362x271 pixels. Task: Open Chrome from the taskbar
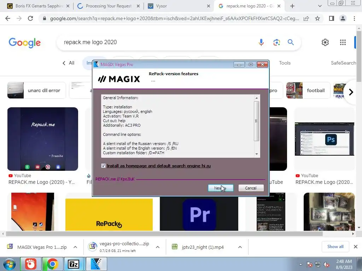[52, 264]
